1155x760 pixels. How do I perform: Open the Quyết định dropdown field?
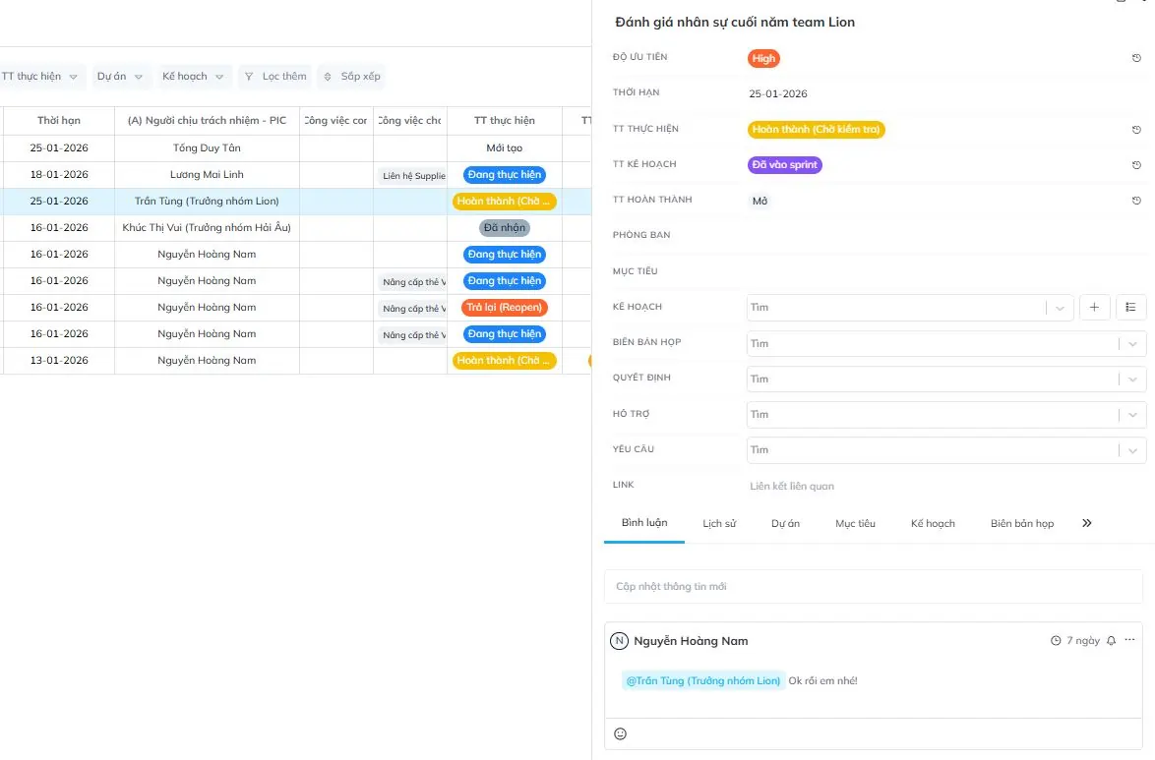point(1132,380)
